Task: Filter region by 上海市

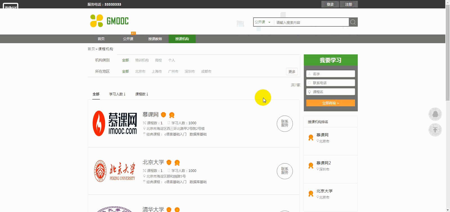Action: click(157, 72)
